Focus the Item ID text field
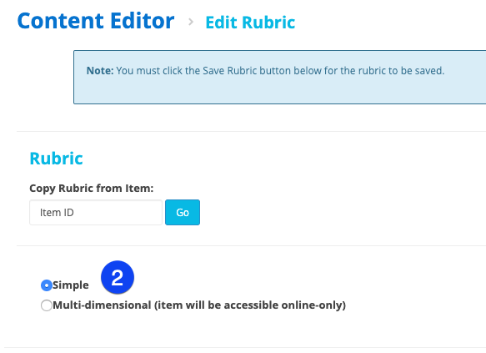 point(96,213)
